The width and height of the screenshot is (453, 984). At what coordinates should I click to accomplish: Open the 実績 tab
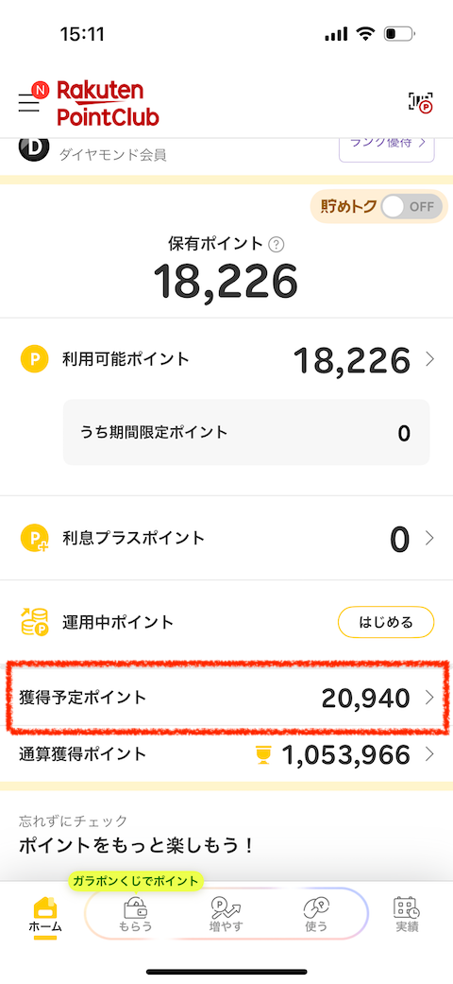click(406, 914)
